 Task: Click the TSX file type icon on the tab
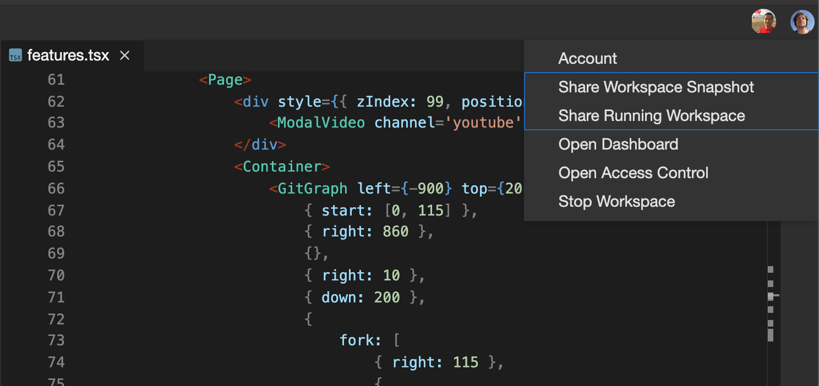(x=15, y=56)
